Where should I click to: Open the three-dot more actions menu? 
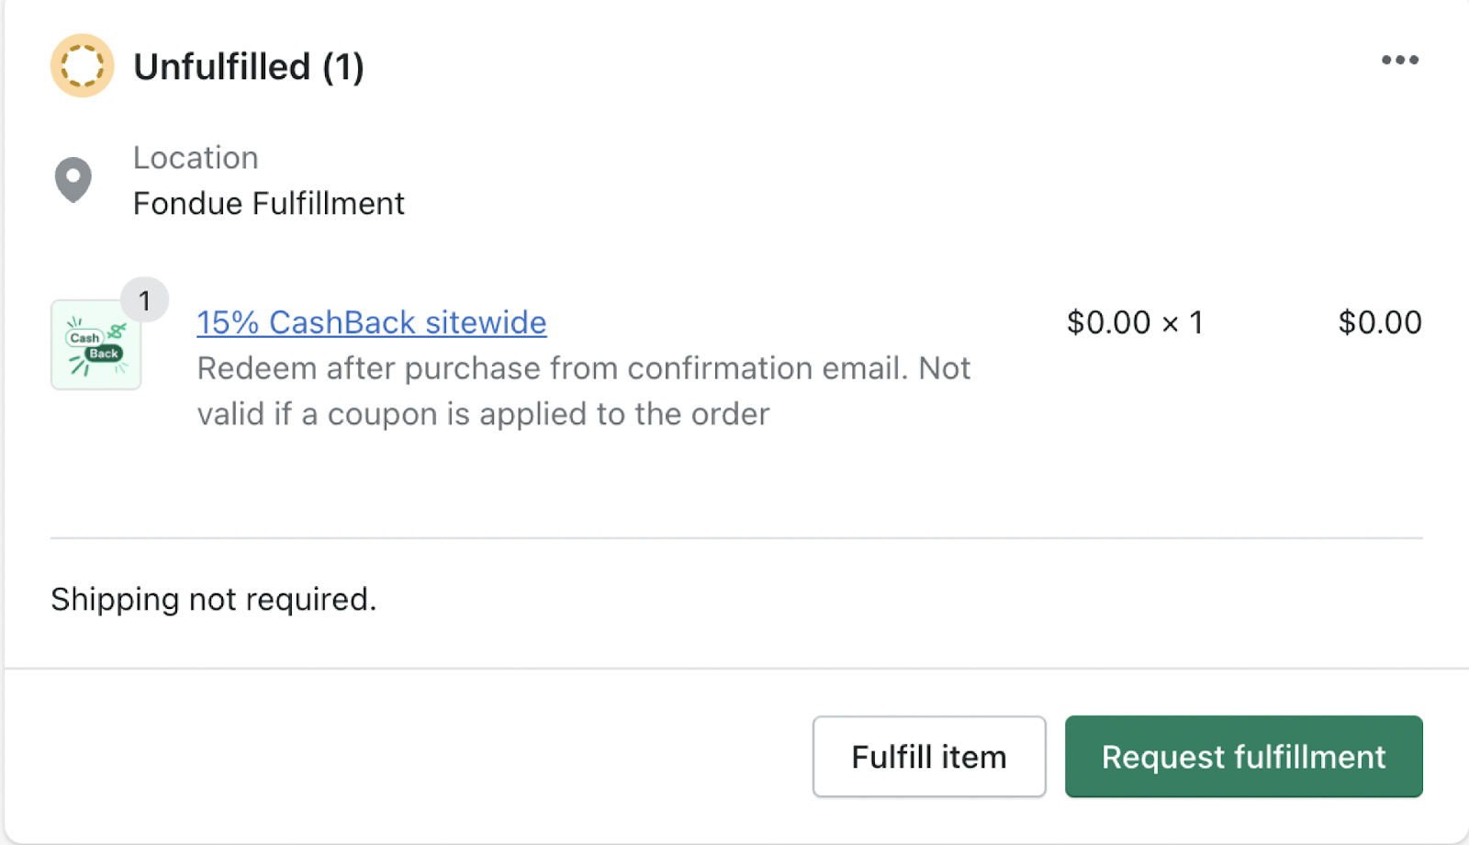[x=1399, y=61]
